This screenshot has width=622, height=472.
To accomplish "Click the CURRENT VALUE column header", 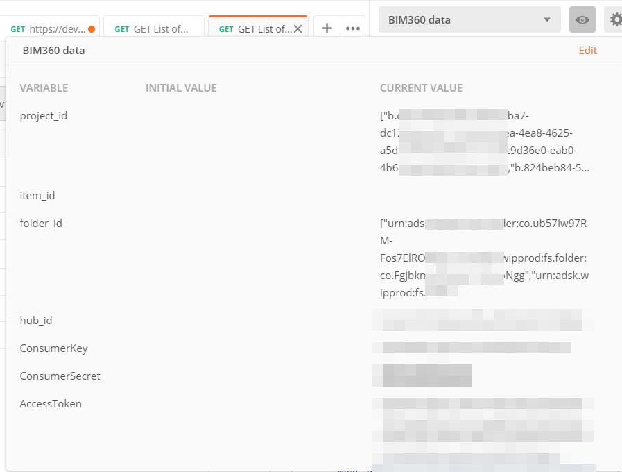I will coord(422,87).
